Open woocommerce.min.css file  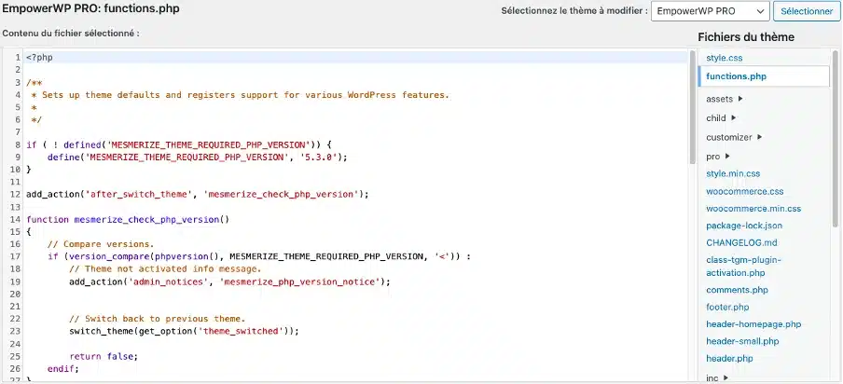click(753, 209)
